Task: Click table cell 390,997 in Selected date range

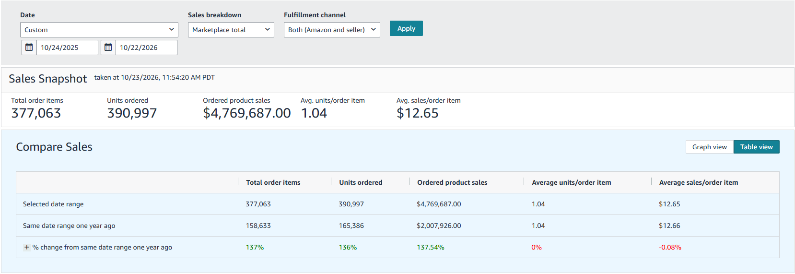Action: click(x=351, y=204)
